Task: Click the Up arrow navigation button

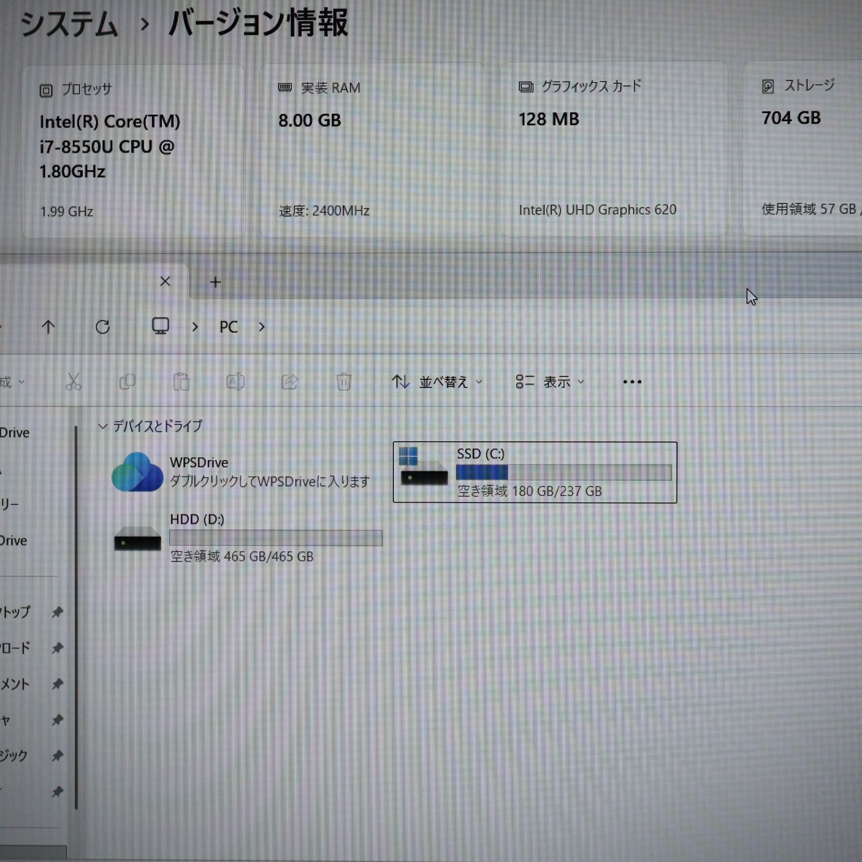Action: [48, 326]
